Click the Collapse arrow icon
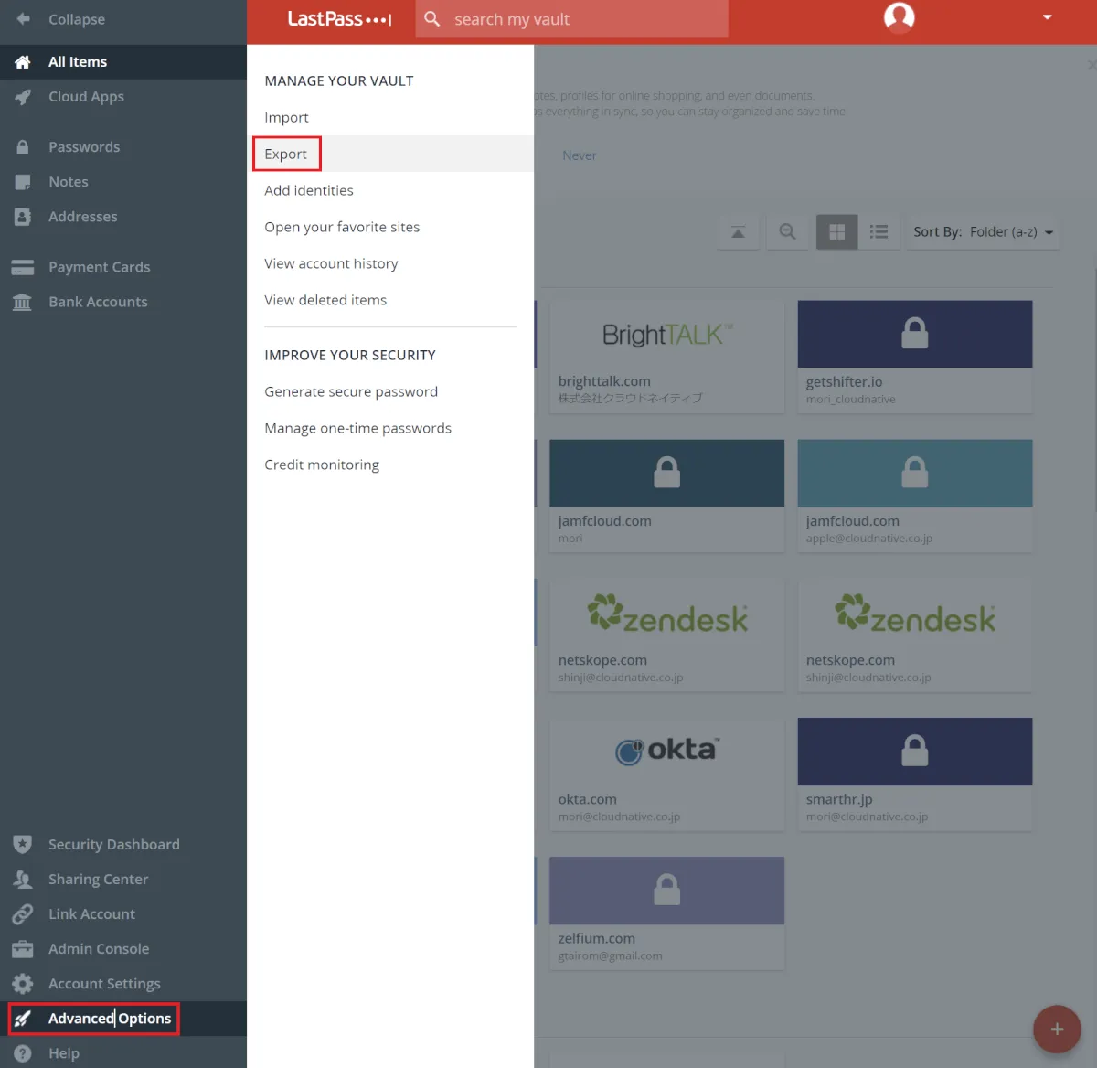This screenshot has width=1097, height=1068. [x=23, y=19]
